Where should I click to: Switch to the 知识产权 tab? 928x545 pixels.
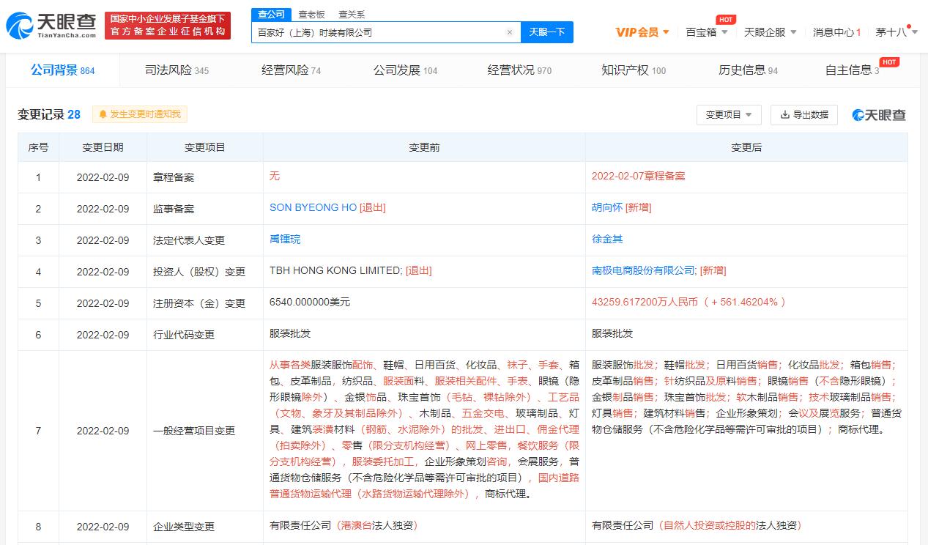coord(634,70)
